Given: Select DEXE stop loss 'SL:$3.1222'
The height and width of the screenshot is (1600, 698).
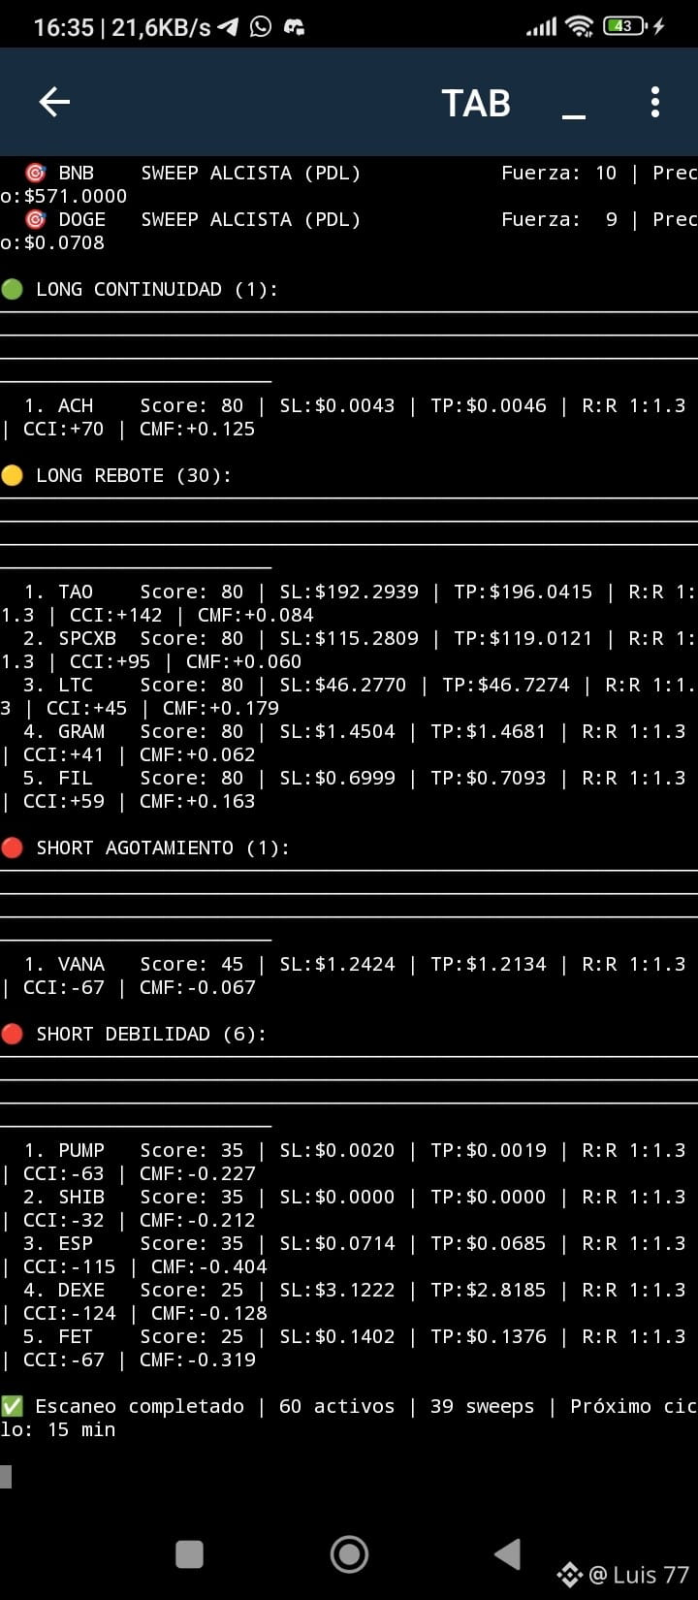Looking at the screenshot, I should (337, 1290).
